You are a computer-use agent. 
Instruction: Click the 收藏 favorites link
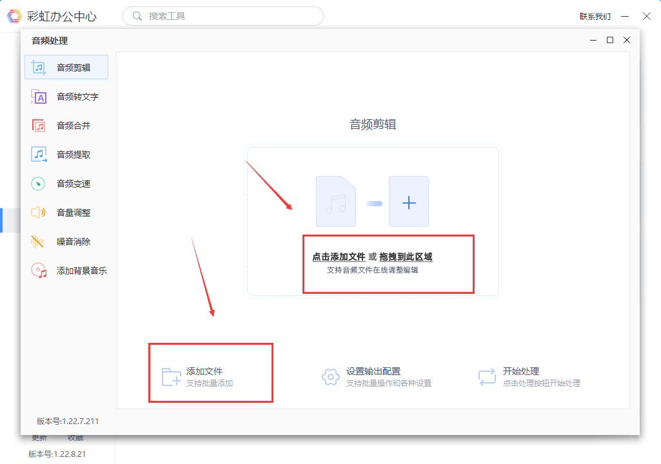tap(75, 438)
